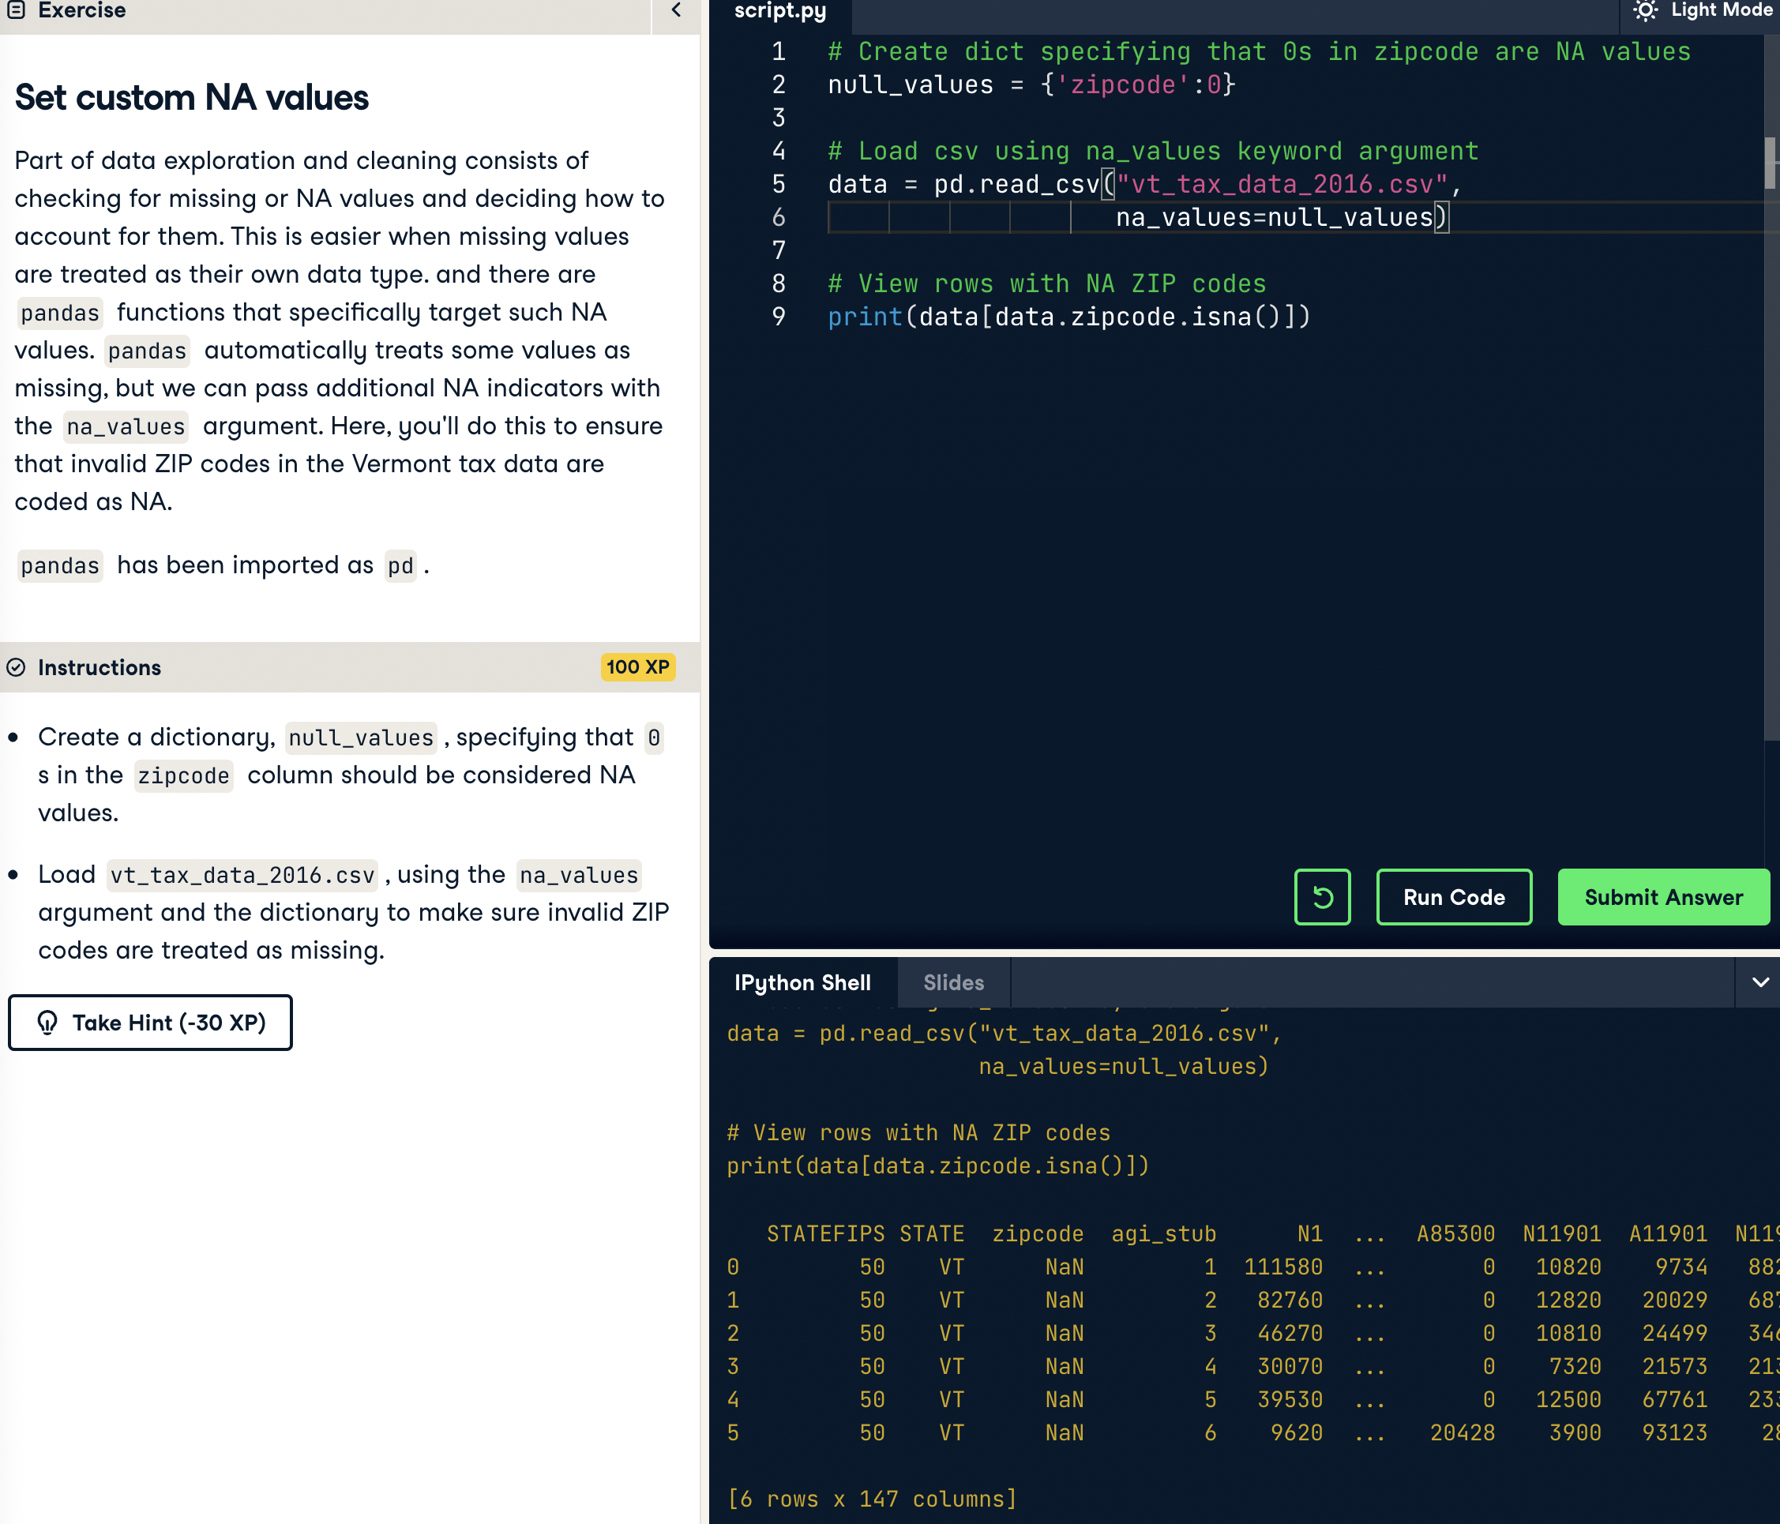
Task: Click the Exercise panel icon
Action: tap(16, 10)
